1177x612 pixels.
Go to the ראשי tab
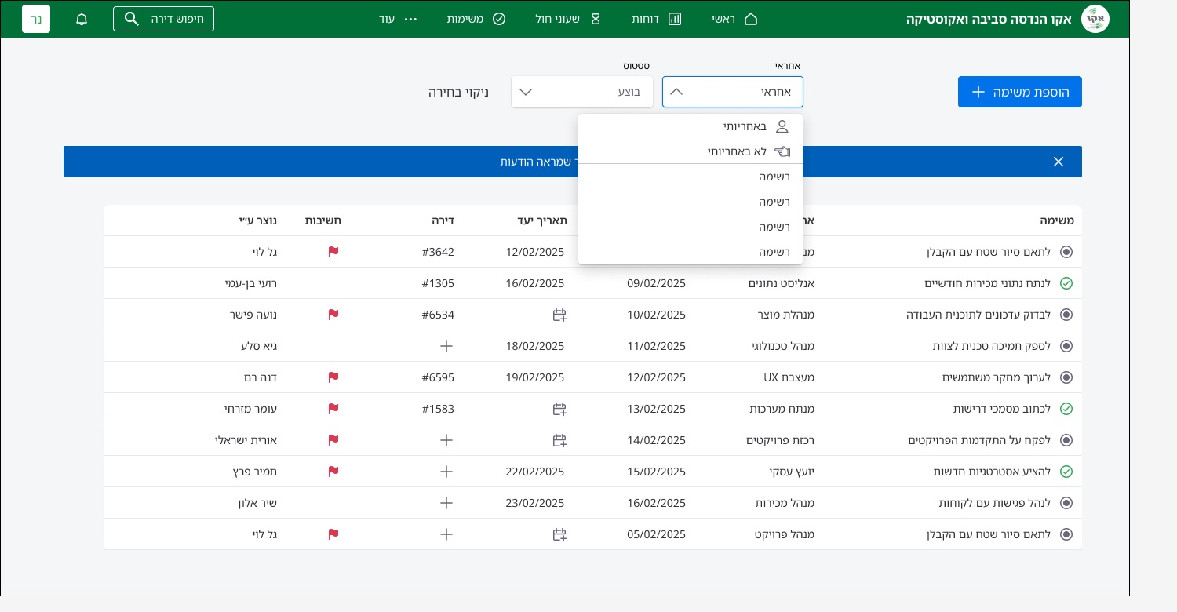pos(735,19)
